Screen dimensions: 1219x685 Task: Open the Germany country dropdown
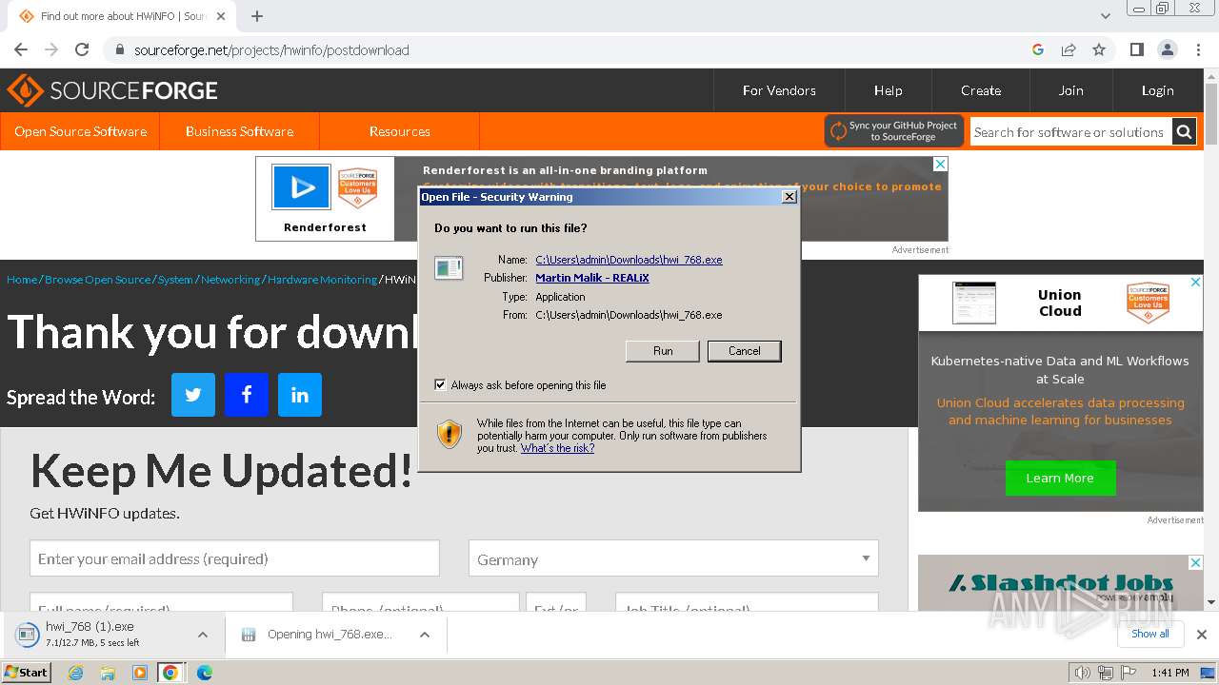point(673,559)
